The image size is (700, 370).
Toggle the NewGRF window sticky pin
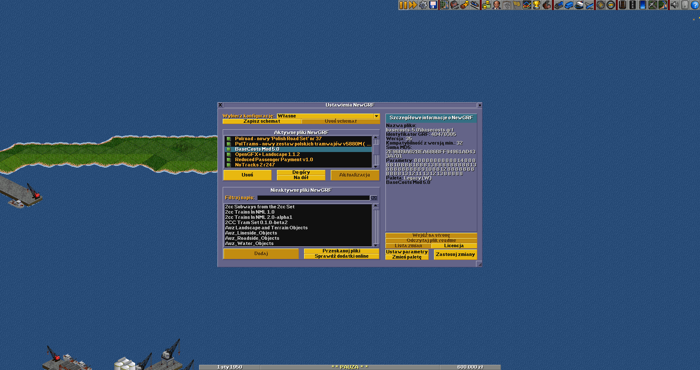[x=479, y=105]
